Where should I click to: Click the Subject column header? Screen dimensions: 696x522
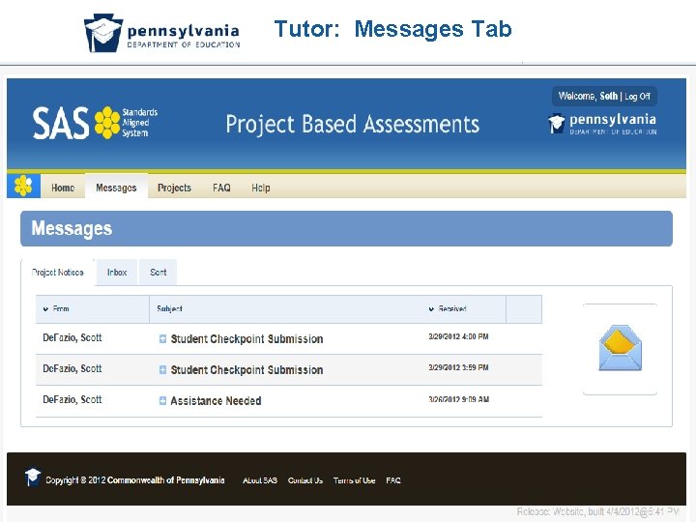169,308
